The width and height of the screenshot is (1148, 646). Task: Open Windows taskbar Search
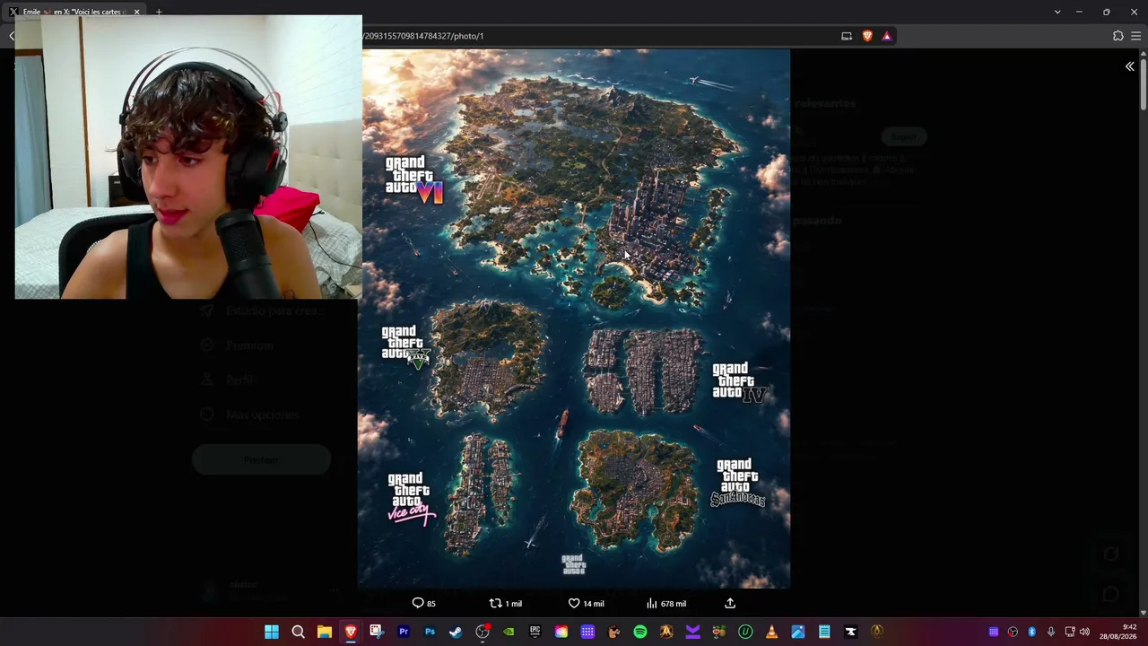(x=298, y=632)
